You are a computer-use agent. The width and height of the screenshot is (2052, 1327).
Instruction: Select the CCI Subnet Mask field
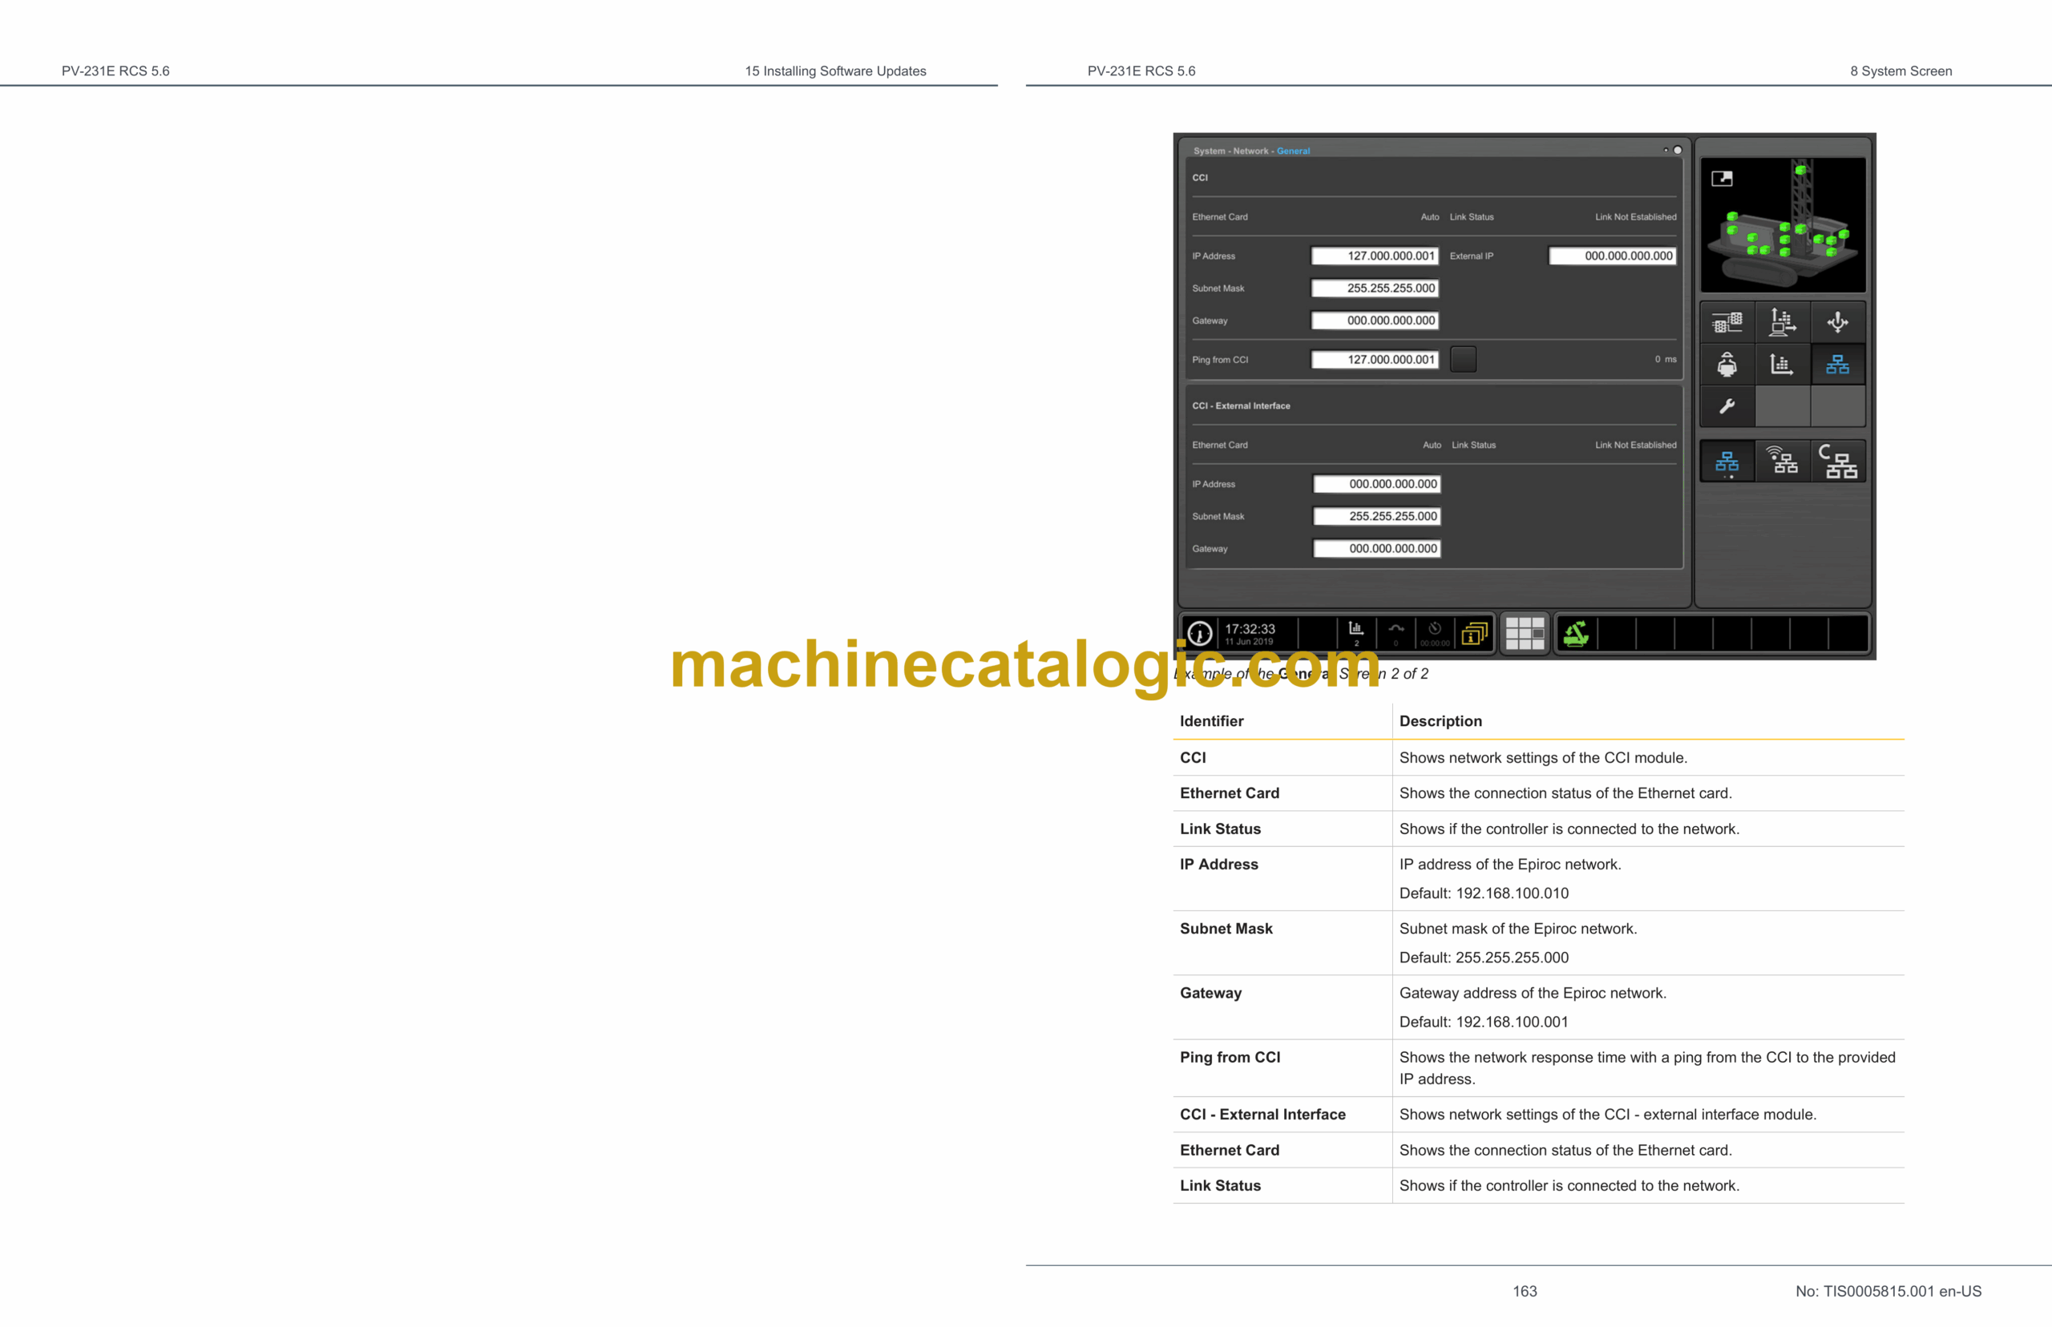[x=1375, y=288]
